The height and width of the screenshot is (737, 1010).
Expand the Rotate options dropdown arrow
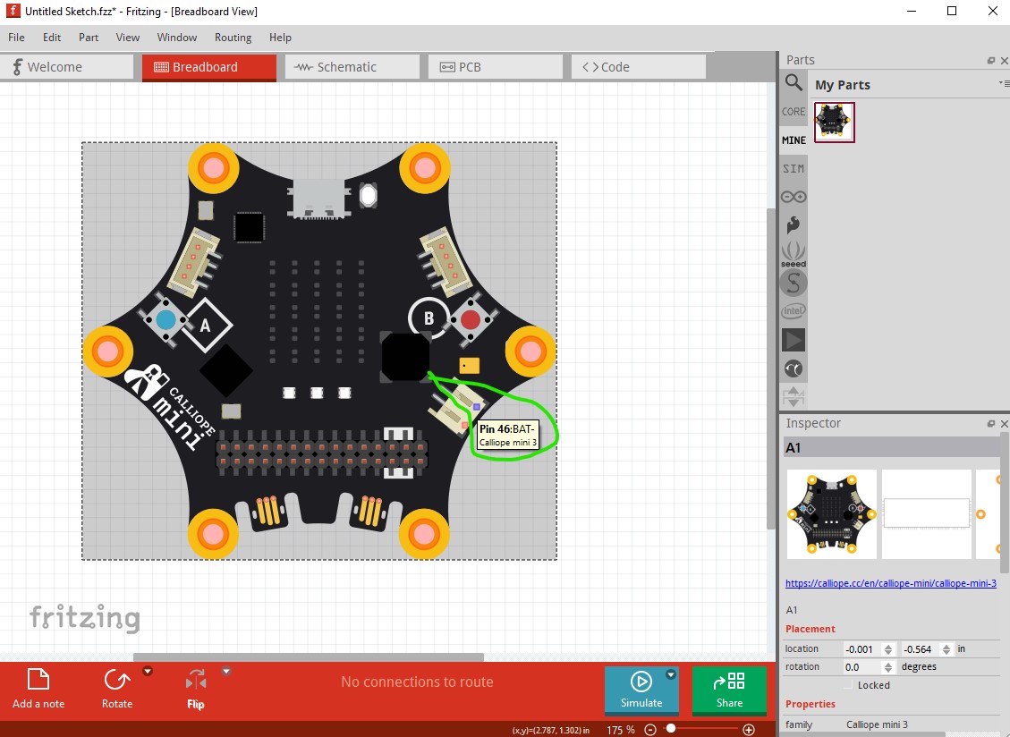148,672
